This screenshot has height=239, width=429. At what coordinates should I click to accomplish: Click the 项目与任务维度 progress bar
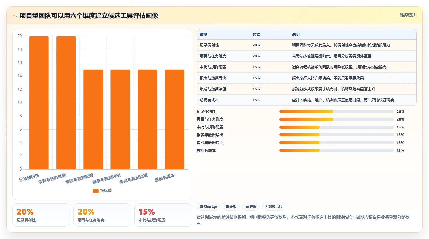click(337, 119)
